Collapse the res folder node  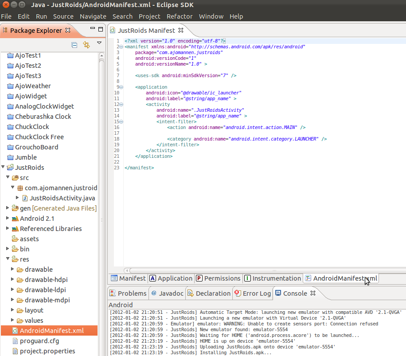coord(8,258)
